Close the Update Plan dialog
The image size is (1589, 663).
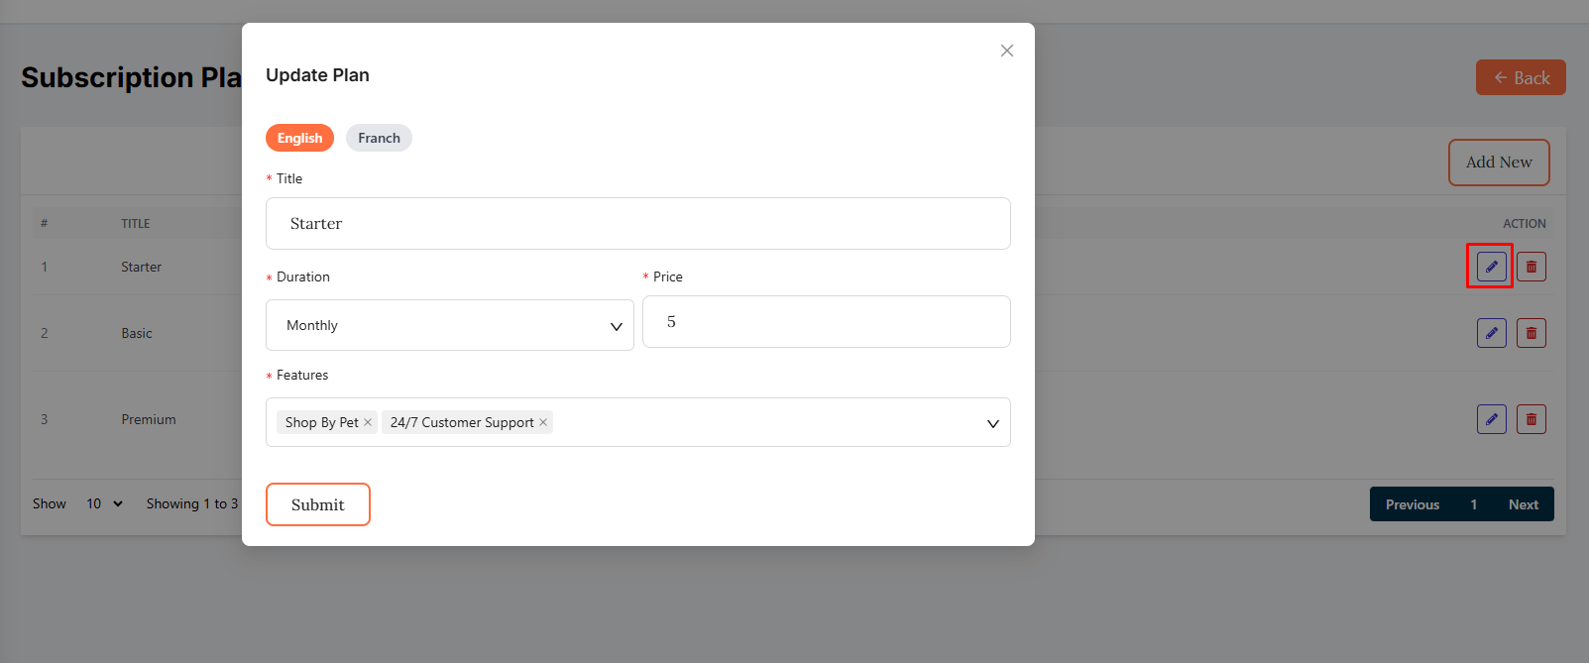pos(1006,51)
